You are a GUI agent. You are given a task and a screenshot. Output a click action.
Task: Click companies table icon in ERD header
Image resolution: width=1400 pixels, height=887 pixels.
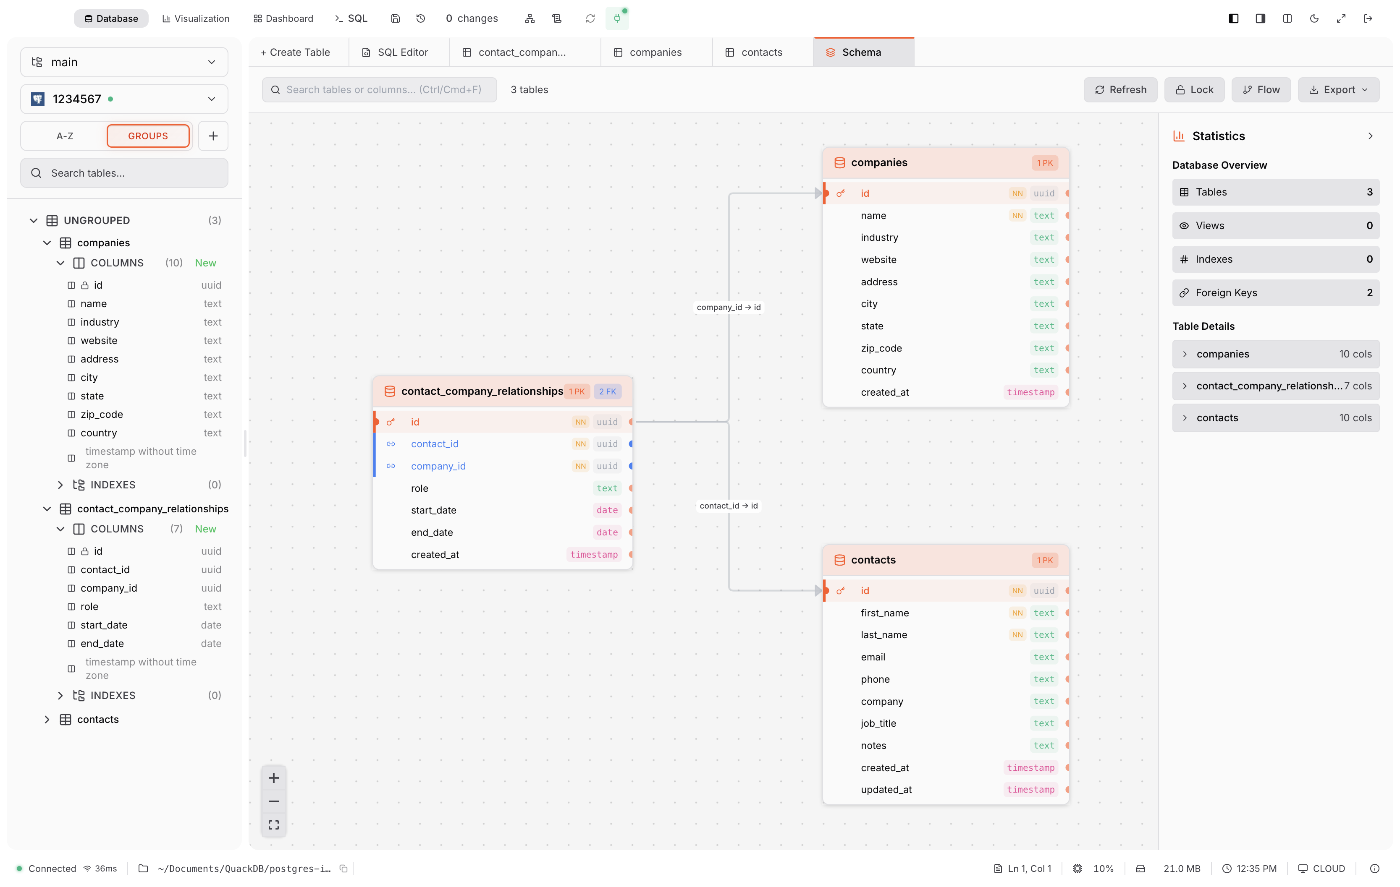839,163
